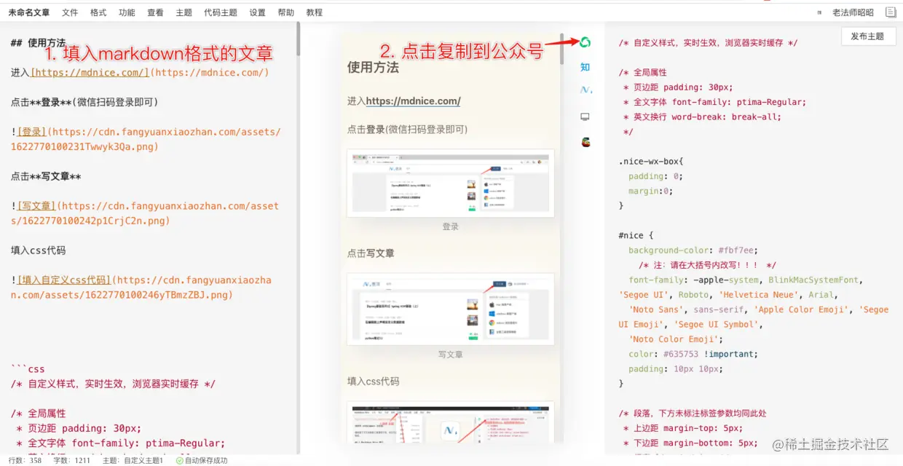Open the 文件 file menu
903x466 pixels.
(x=70, y=12)
